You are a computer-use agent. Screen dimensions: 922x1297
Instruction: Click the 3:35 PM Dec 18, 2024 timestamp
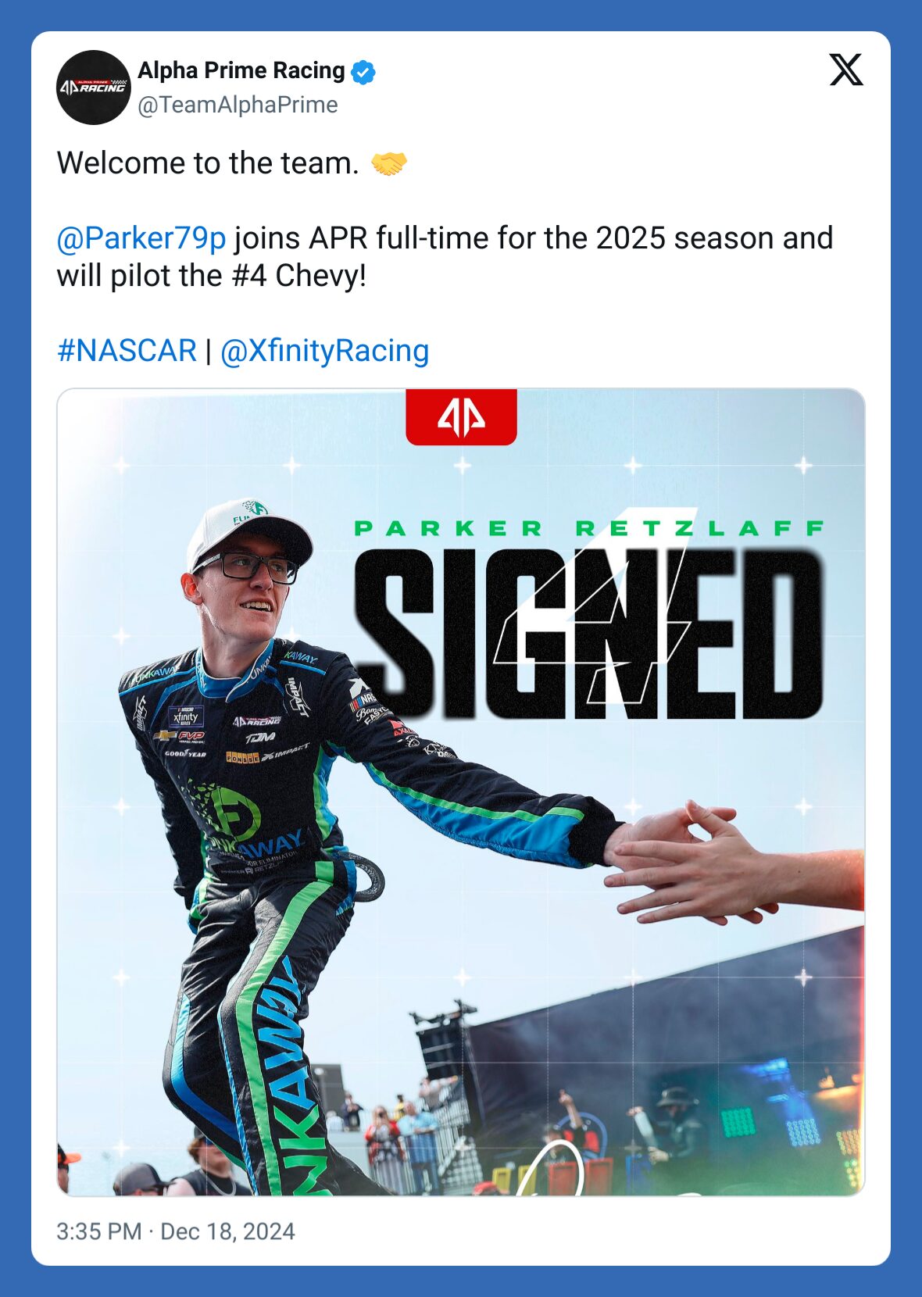[176, 1231]
